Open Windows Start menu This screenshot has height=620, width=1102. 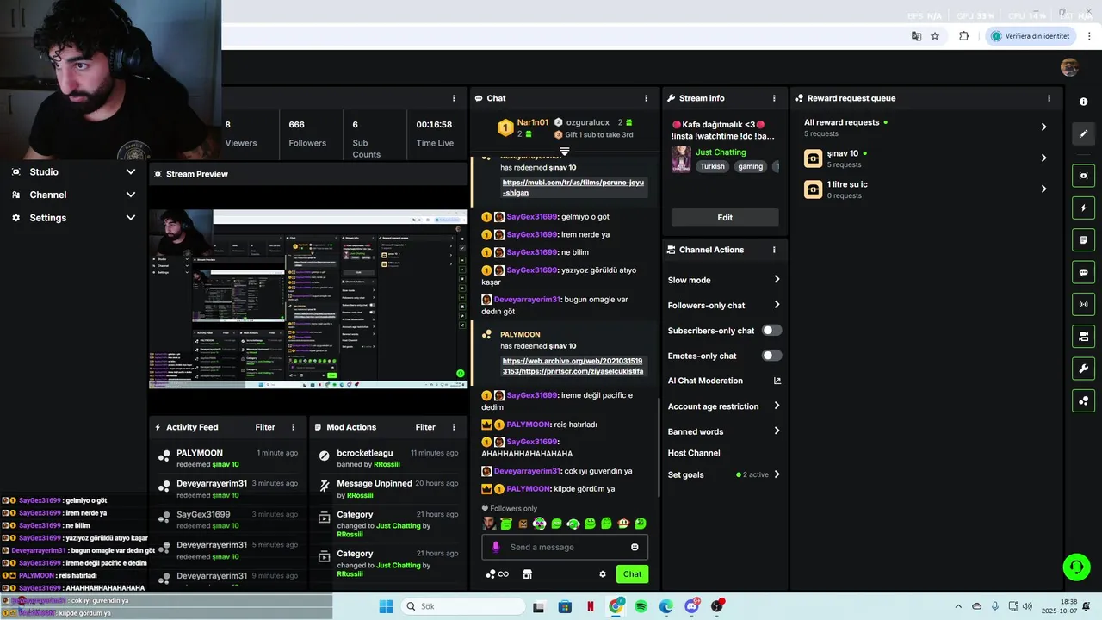pyautogui.click(x=386, y=606)
